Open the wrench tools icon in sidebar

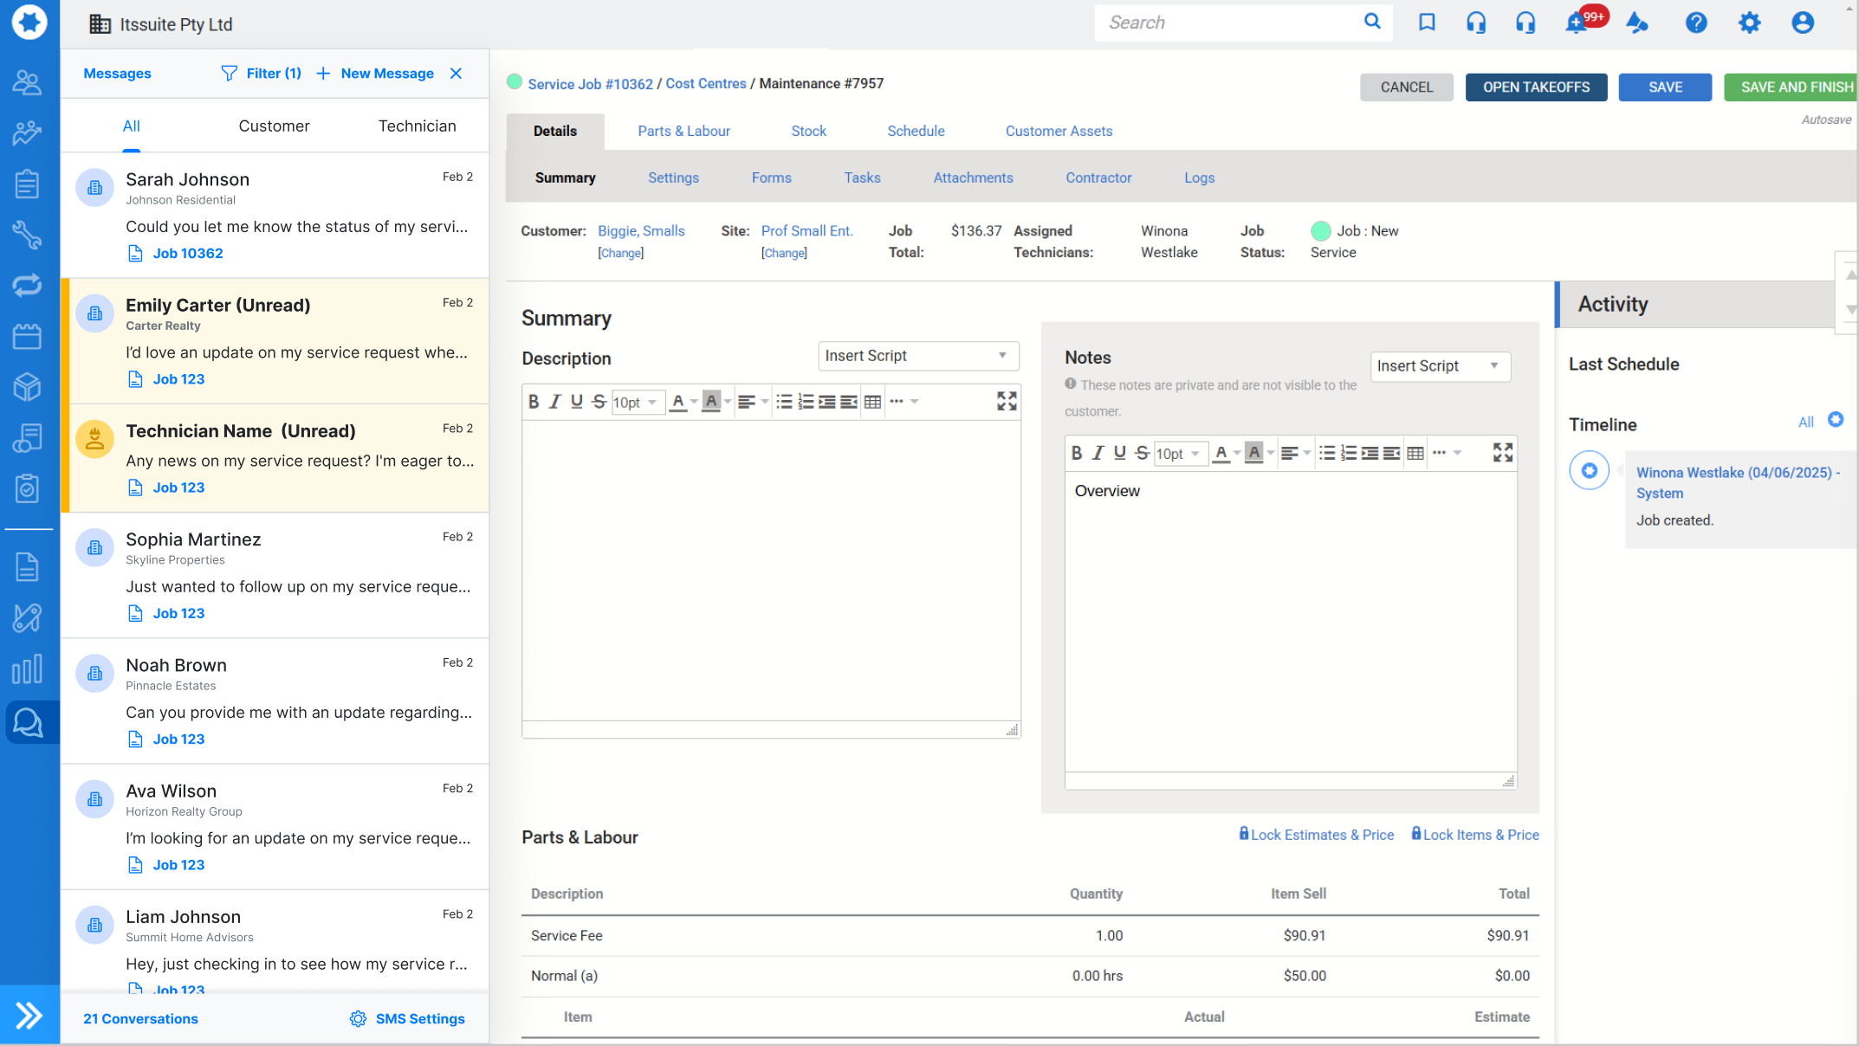coord(28,235)
